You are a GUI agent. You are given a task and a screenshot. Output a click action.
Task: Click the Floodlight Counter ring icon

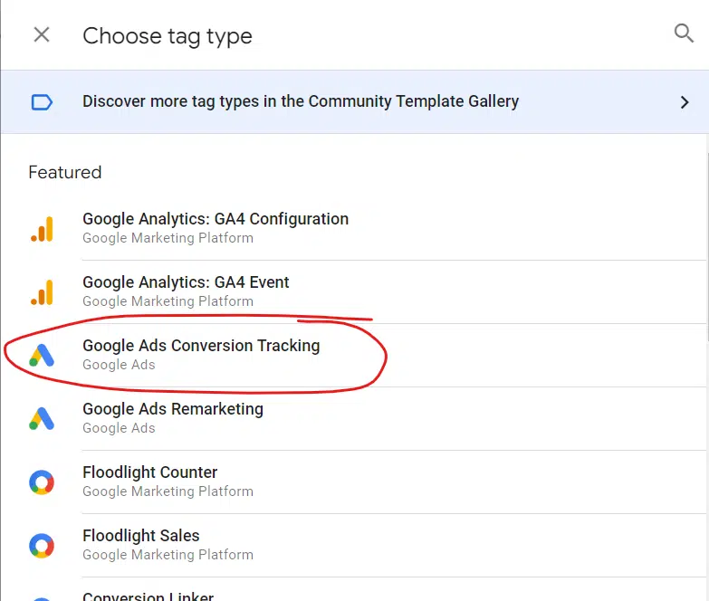click(42, 482)
